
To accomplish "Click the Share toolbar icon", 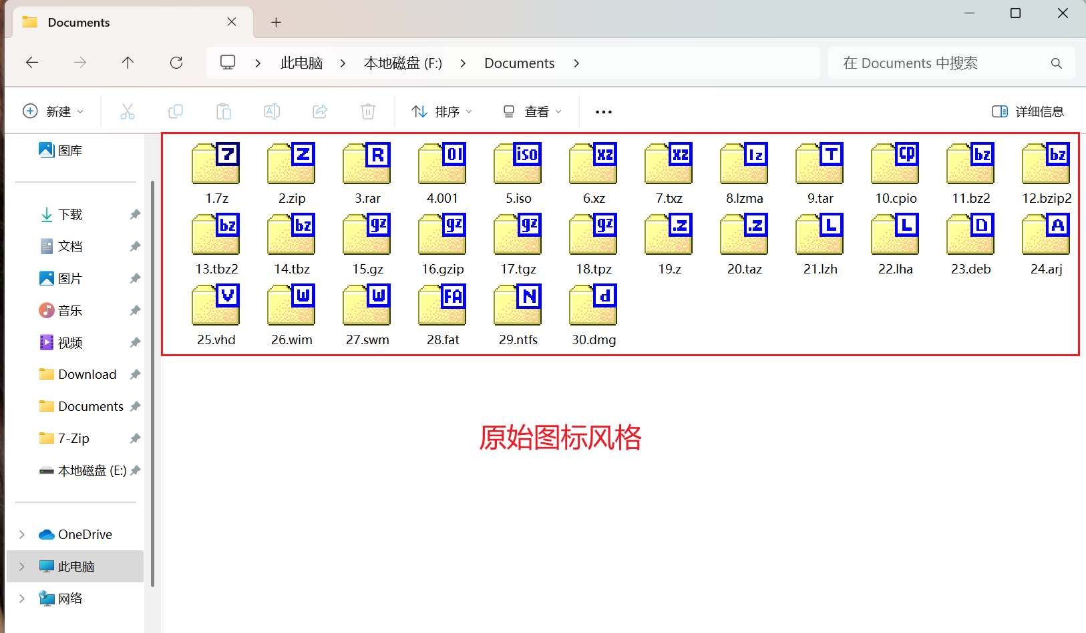I will point(320,111).
